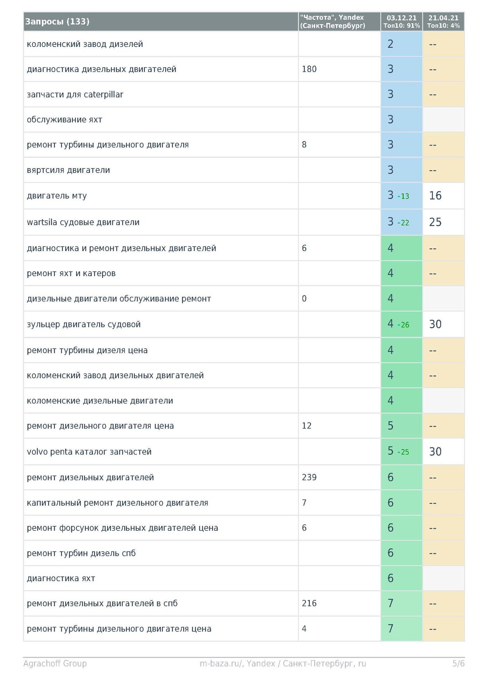488x690 pixels.
Task: Click frequency value 180 for "диагностика дизельных двигателей"
Action: click(309, 69)
